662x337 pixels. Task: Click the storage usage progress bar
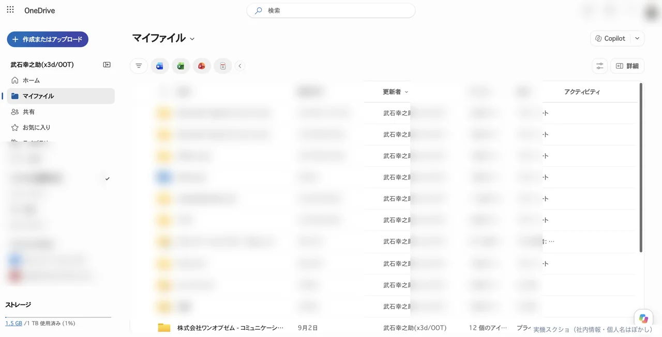[58, 317]
